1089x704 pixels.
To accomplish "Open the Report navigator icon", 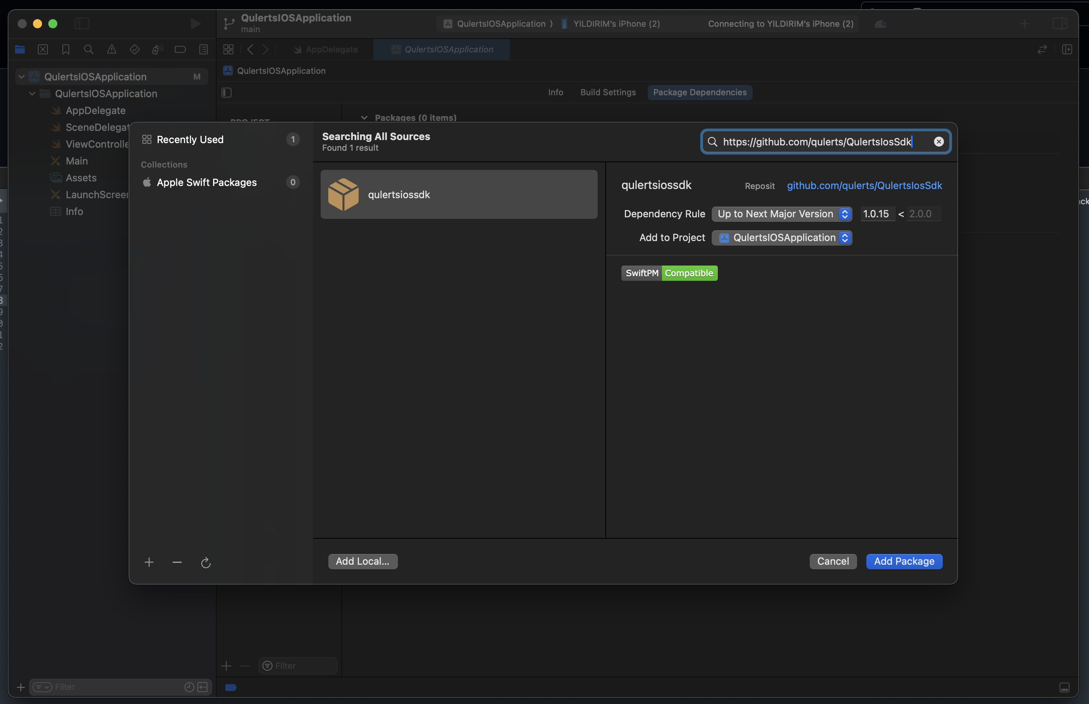I will click(204, 49).
